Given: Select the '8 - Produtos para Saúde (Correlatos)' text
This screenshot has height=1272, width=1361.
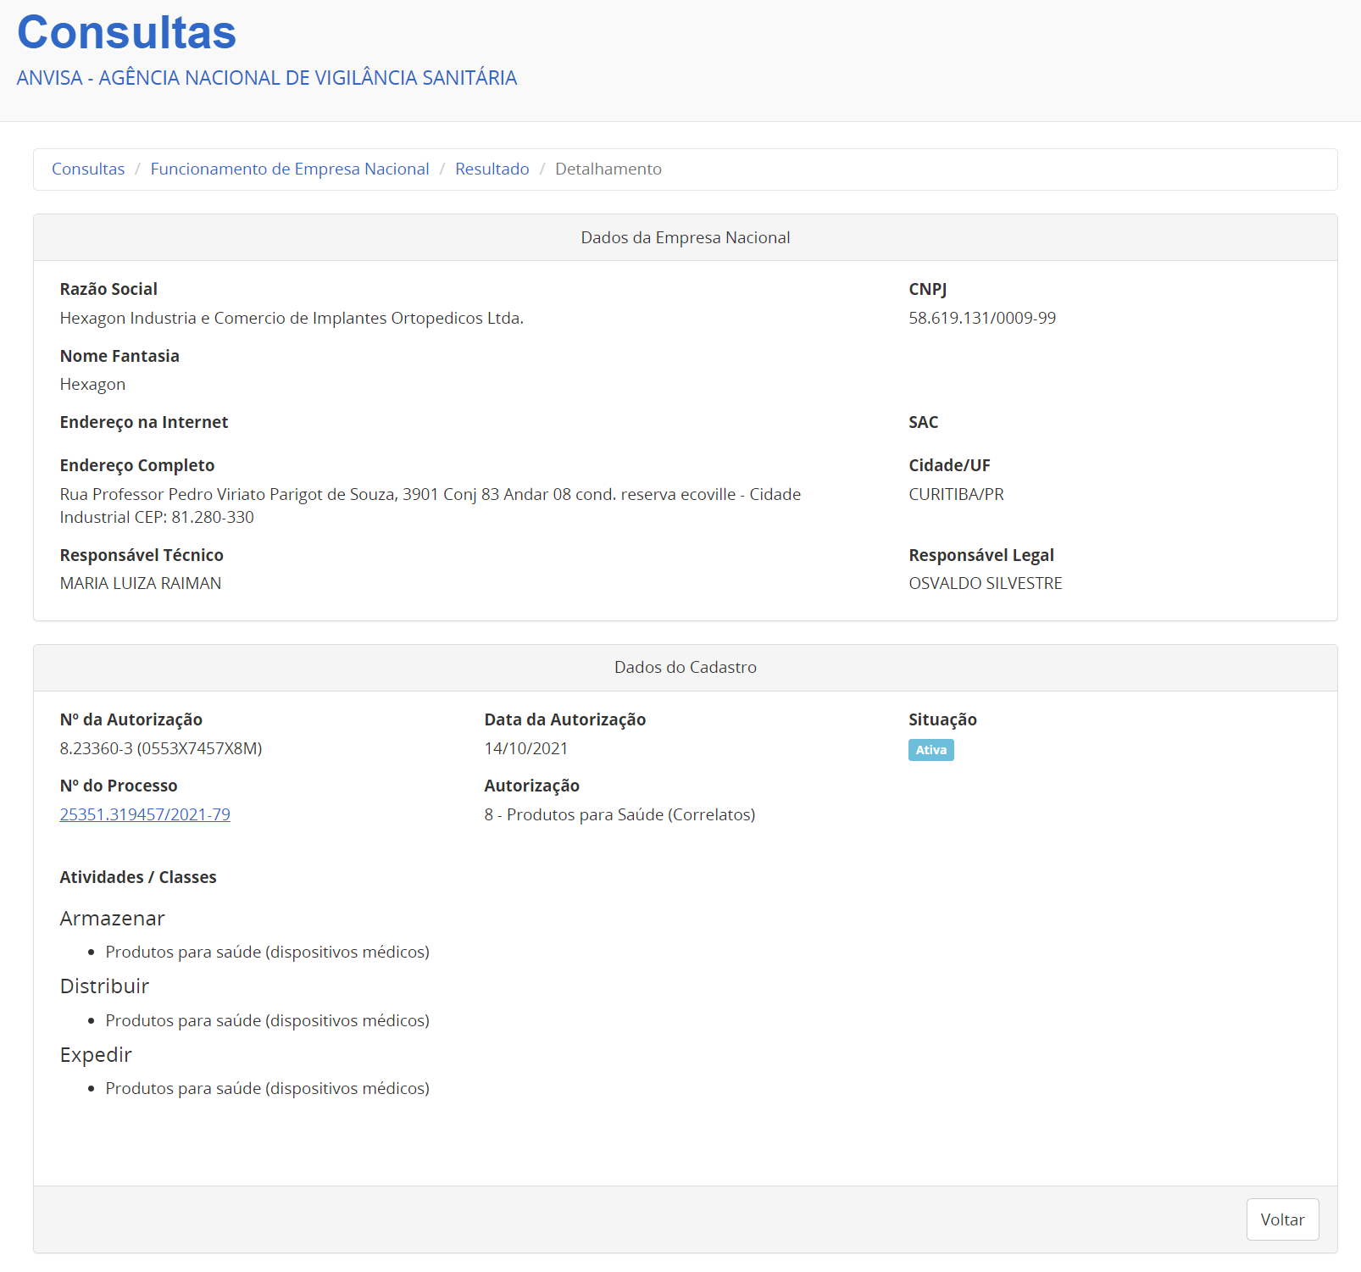Looking at the screenshot, I should pyautogui.click(x=619, y=814).
